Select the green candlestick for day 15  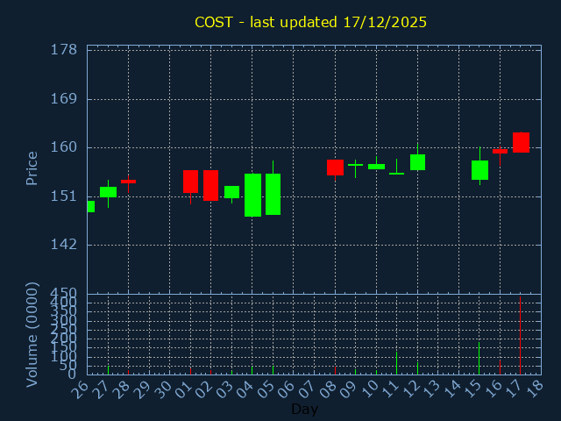click(x=479, y=170)
